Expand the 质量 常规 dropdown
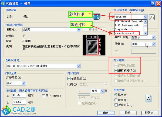 [143, 44]
